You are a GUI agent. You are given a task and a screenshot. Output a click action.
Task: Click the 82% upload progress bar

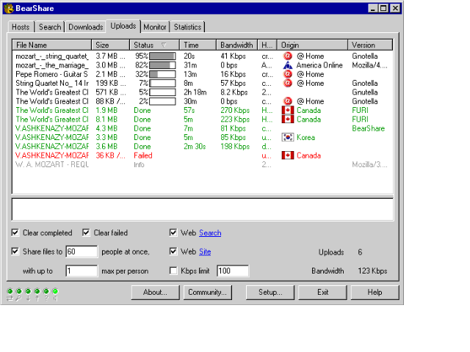point(162,65)
